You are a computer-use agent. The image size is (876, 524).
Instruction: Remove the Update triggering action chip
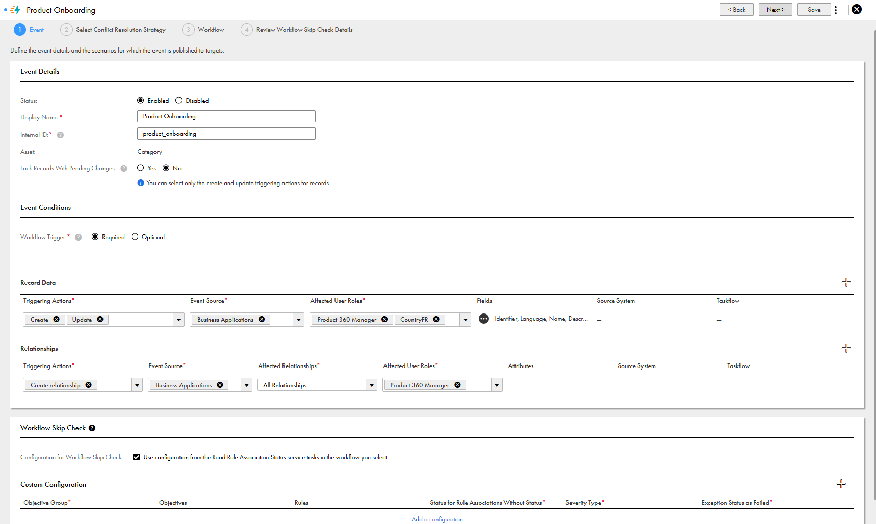[100, 319]
